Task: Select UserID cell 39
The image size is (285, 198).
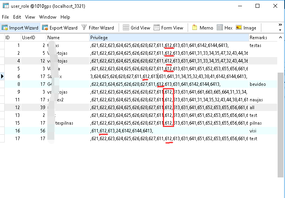Action: pos(34,108)
